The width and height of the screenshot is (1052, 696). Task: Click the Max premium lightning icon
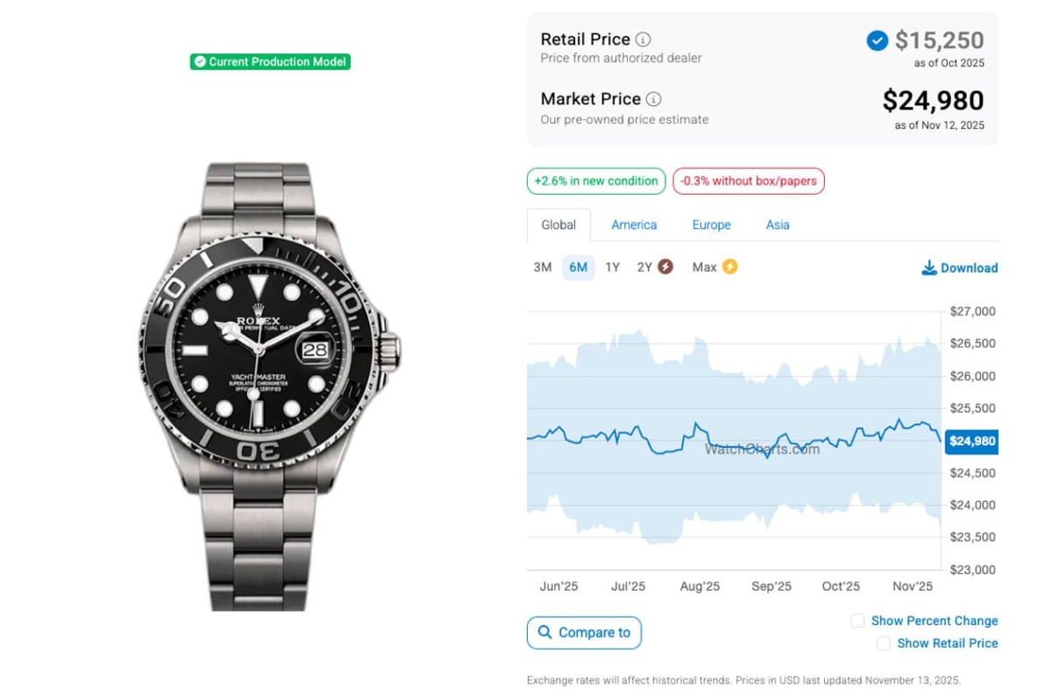tap(729, 266)
